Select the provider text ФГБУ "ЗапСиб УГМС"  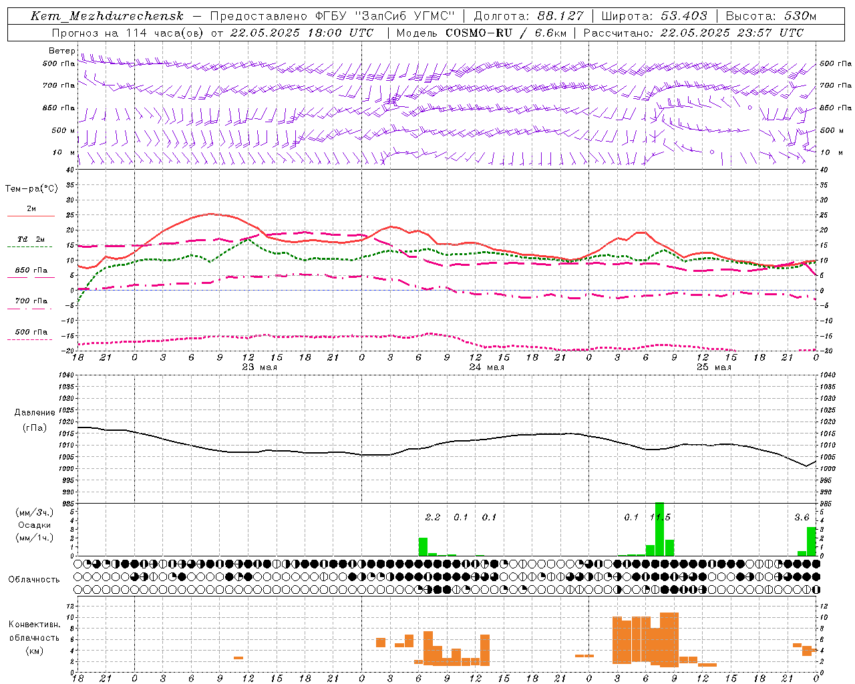point(385,16)
